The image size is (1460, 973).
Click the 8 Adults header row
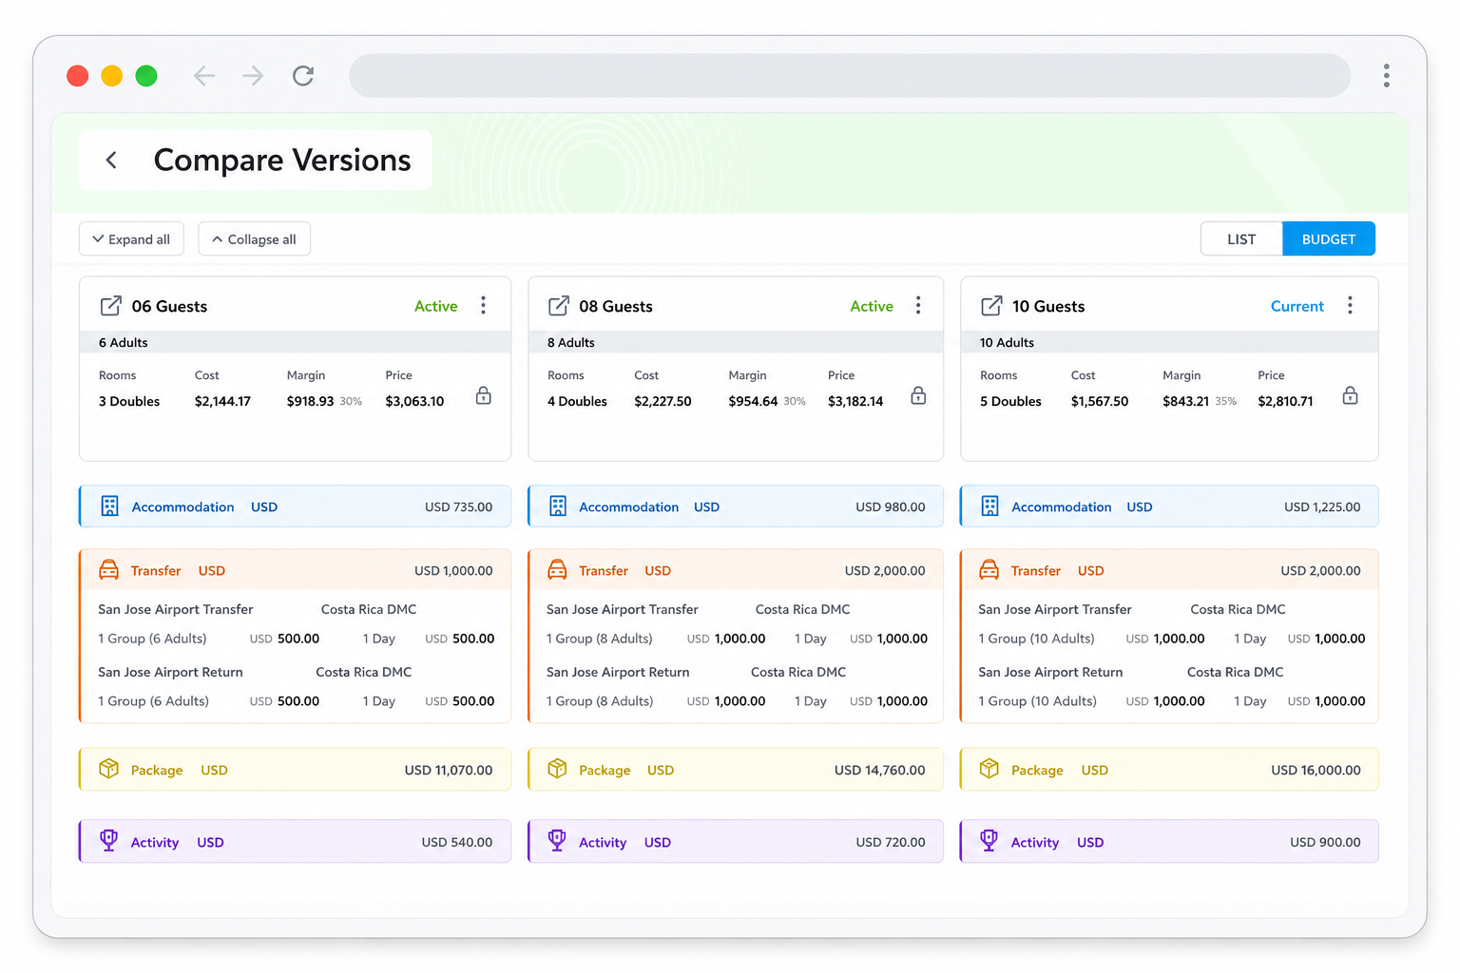(x=736, y=342)
